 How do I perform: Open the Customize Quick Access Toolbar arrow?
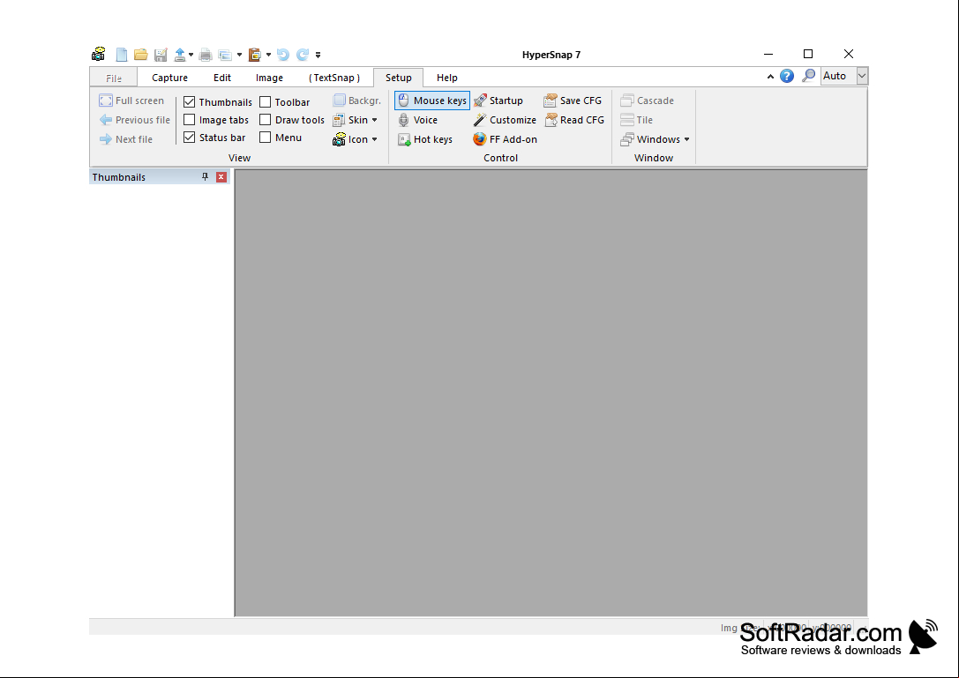click(318, 55)
